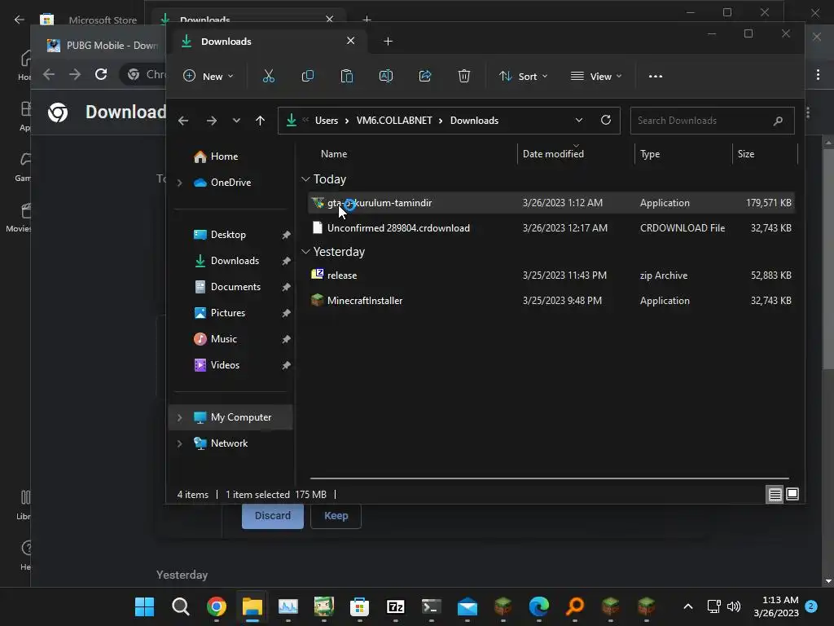
Task: Click the search magnifier in Search Downloads
Action: click(x=778, y=121)
